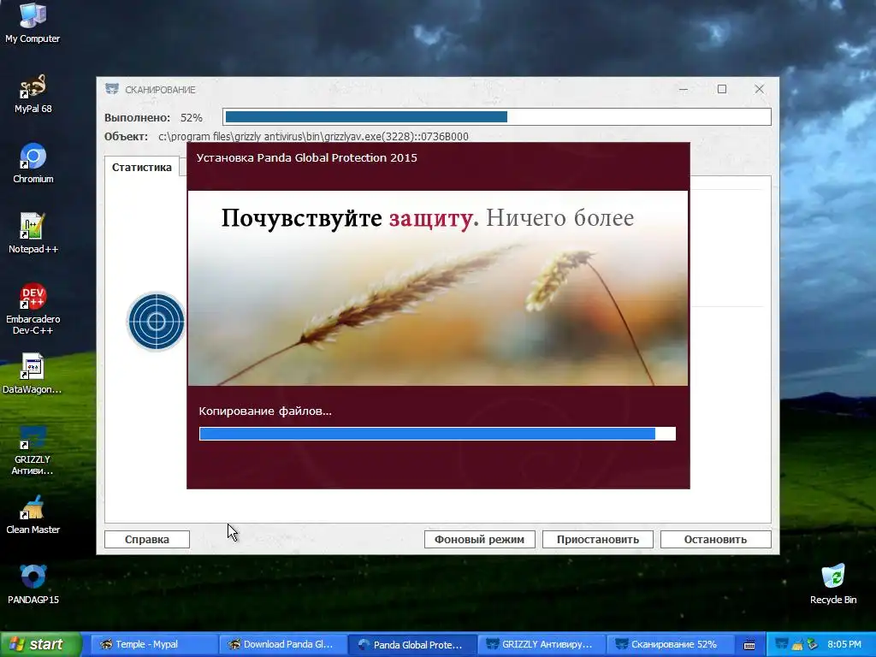
Task: Click the Clean Master broom tray icon
Action: click(797, 644)
